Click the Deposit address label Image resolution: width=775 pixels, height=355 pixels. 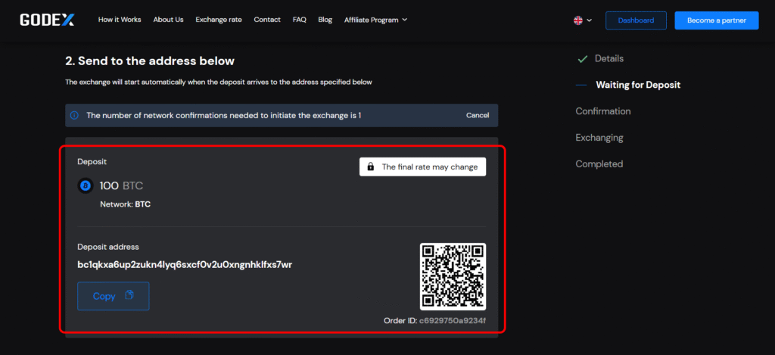(108, 247)
